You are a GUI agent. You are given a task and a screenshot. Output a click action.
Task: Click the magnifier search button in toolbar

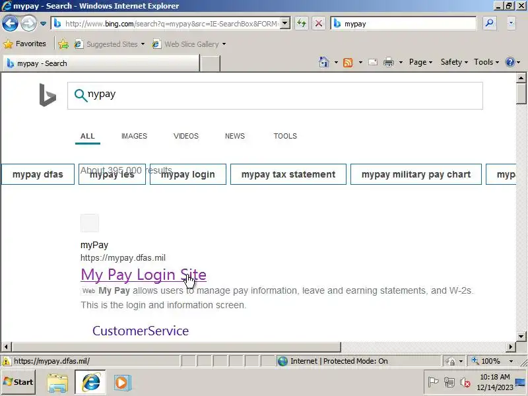(x=489, y=23)
